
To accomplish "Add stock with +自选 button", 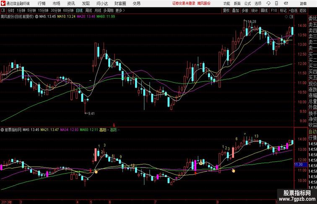I will tap(293, 10).
